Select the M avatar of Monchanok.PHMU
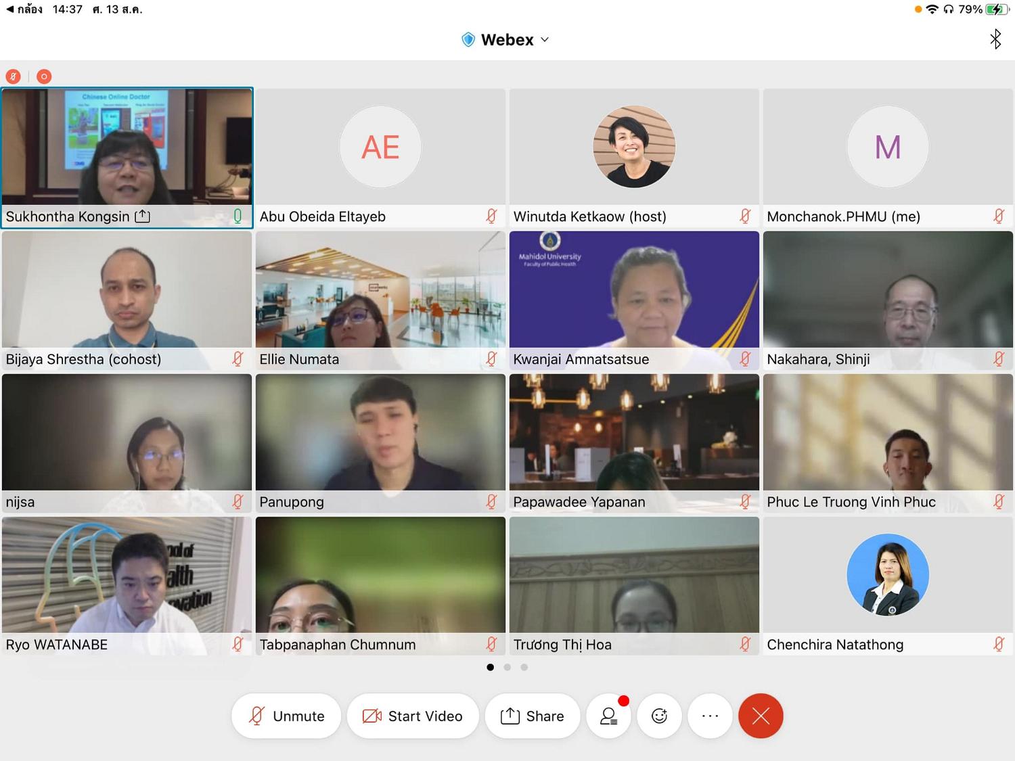The width and height of the screenshot is (1015, 761). point(888,147)
